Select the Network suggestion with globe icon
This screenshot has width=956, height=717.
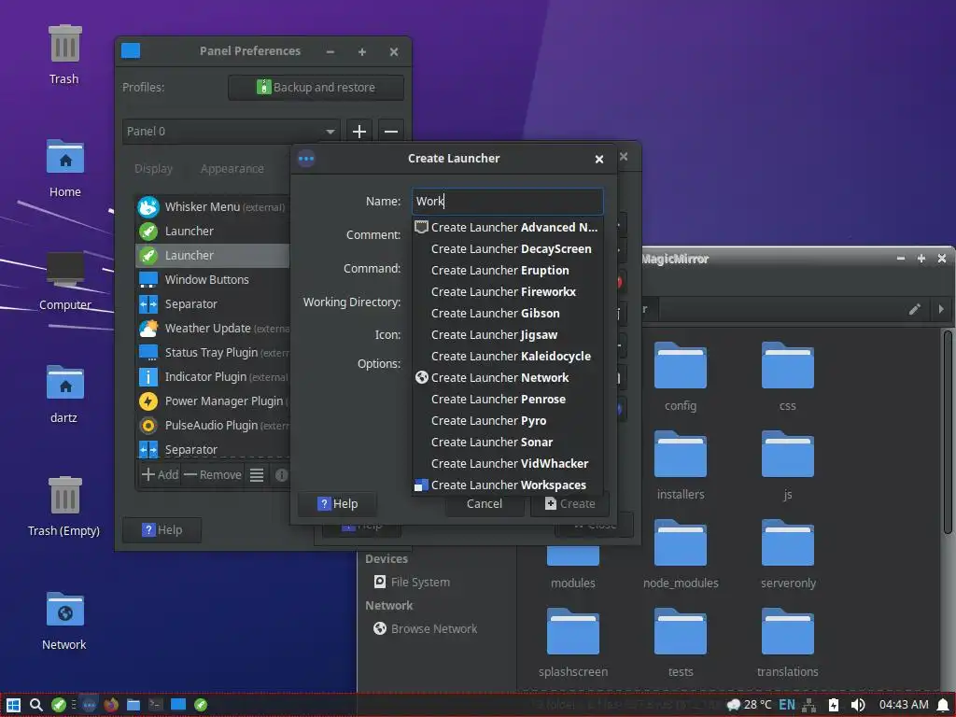click(507, 377)
